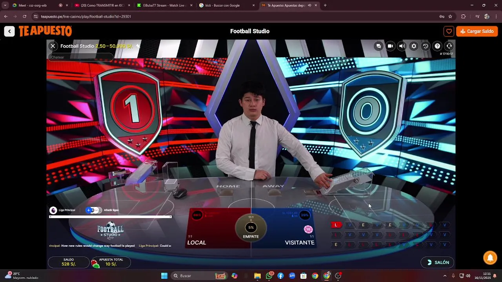
Task: Open Chrome profile avatar
Action: click(487, 16)
